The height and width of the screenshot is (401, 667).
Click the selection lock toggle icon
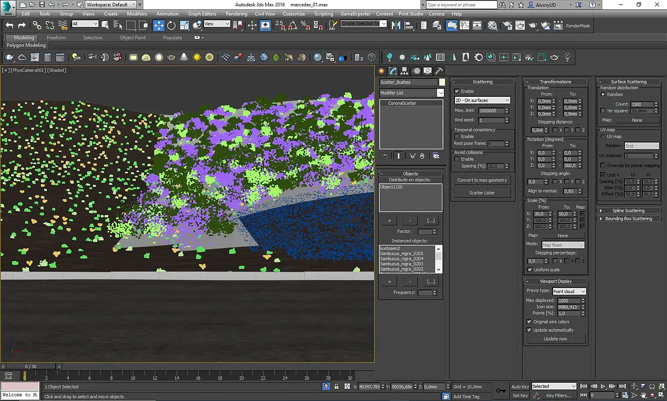[x=336, y=386]
